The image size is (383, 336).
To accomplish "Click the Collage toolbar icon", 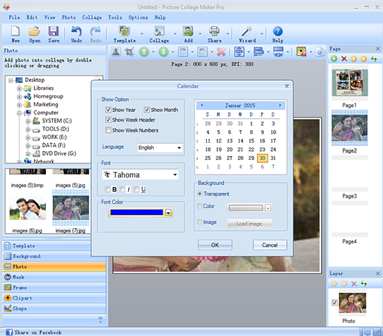I will (159, 31).
